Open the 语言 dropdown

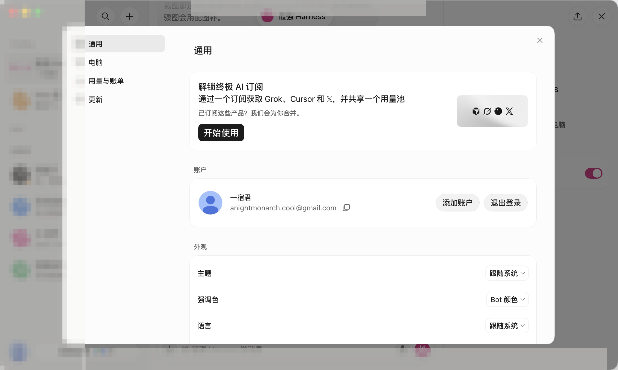coord(507,326)
